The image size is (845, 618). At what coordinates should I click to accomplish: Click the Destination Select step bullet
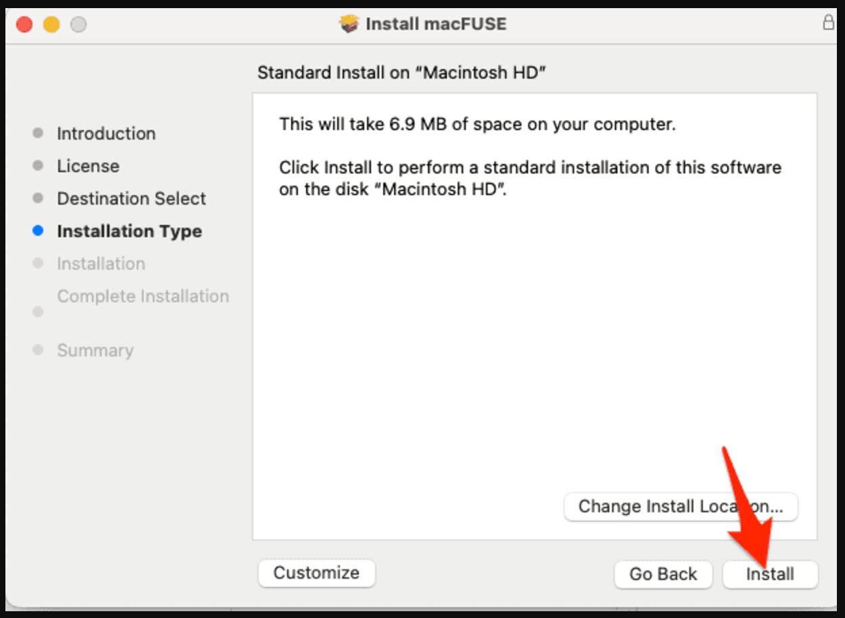click(x=37, y=198)
